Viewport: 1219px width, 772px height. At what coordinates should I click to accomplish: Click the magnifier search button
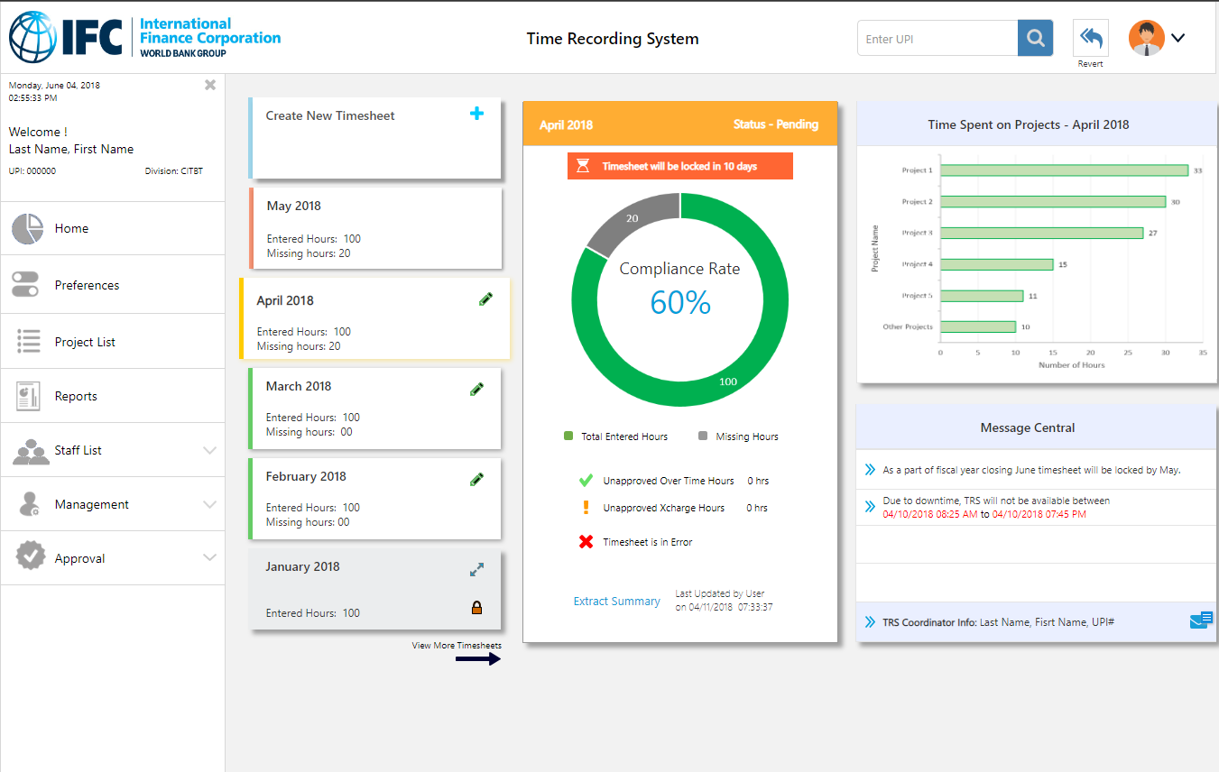[x=1035, y=39]
